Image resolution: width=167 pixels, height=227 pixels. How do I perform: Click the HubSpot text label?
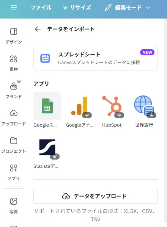tap(112, 125)
